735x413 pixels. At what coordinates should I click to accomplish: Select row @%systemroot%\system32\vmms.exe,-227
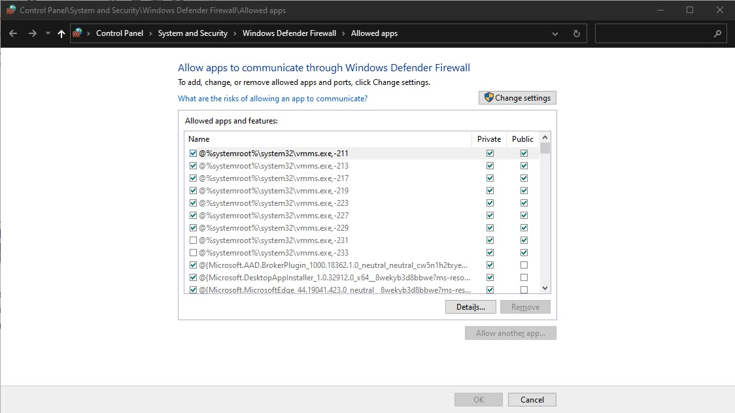point(274,216)
